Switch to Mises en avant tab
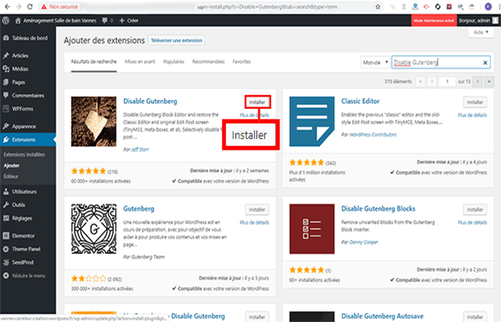Screen dimensions: 501x322 [140, 62]
